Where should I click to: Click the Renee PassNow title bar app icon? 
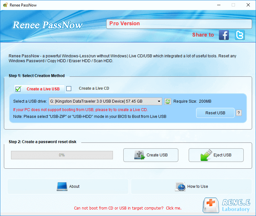(5, 5)
